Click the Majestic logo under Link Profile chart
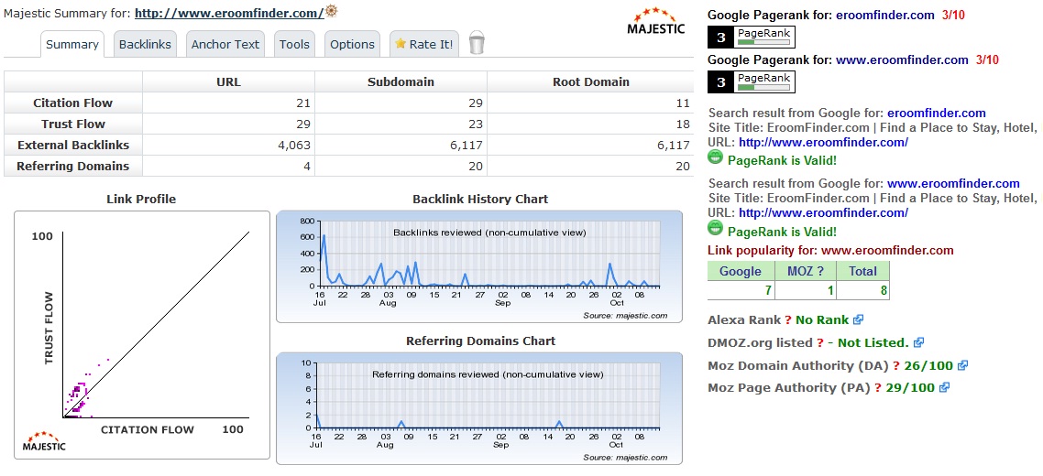 tap(45, 441)
